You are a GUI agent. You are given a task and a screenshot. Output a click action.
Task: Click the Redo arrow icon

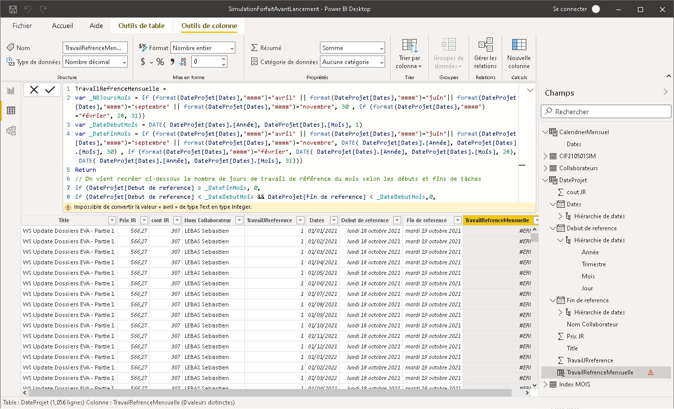[43, 9]
